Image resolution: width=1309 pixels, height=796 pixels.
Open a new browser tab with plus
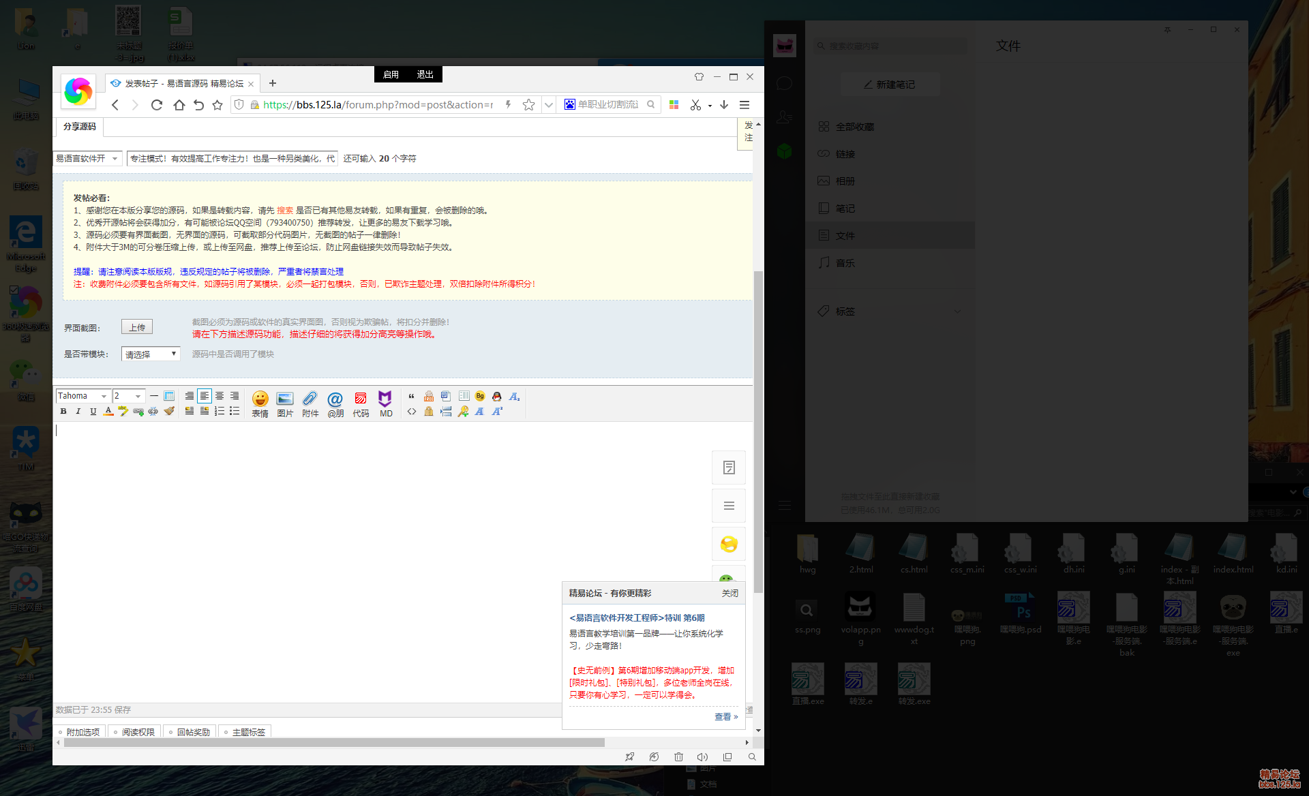coord(273,83)
